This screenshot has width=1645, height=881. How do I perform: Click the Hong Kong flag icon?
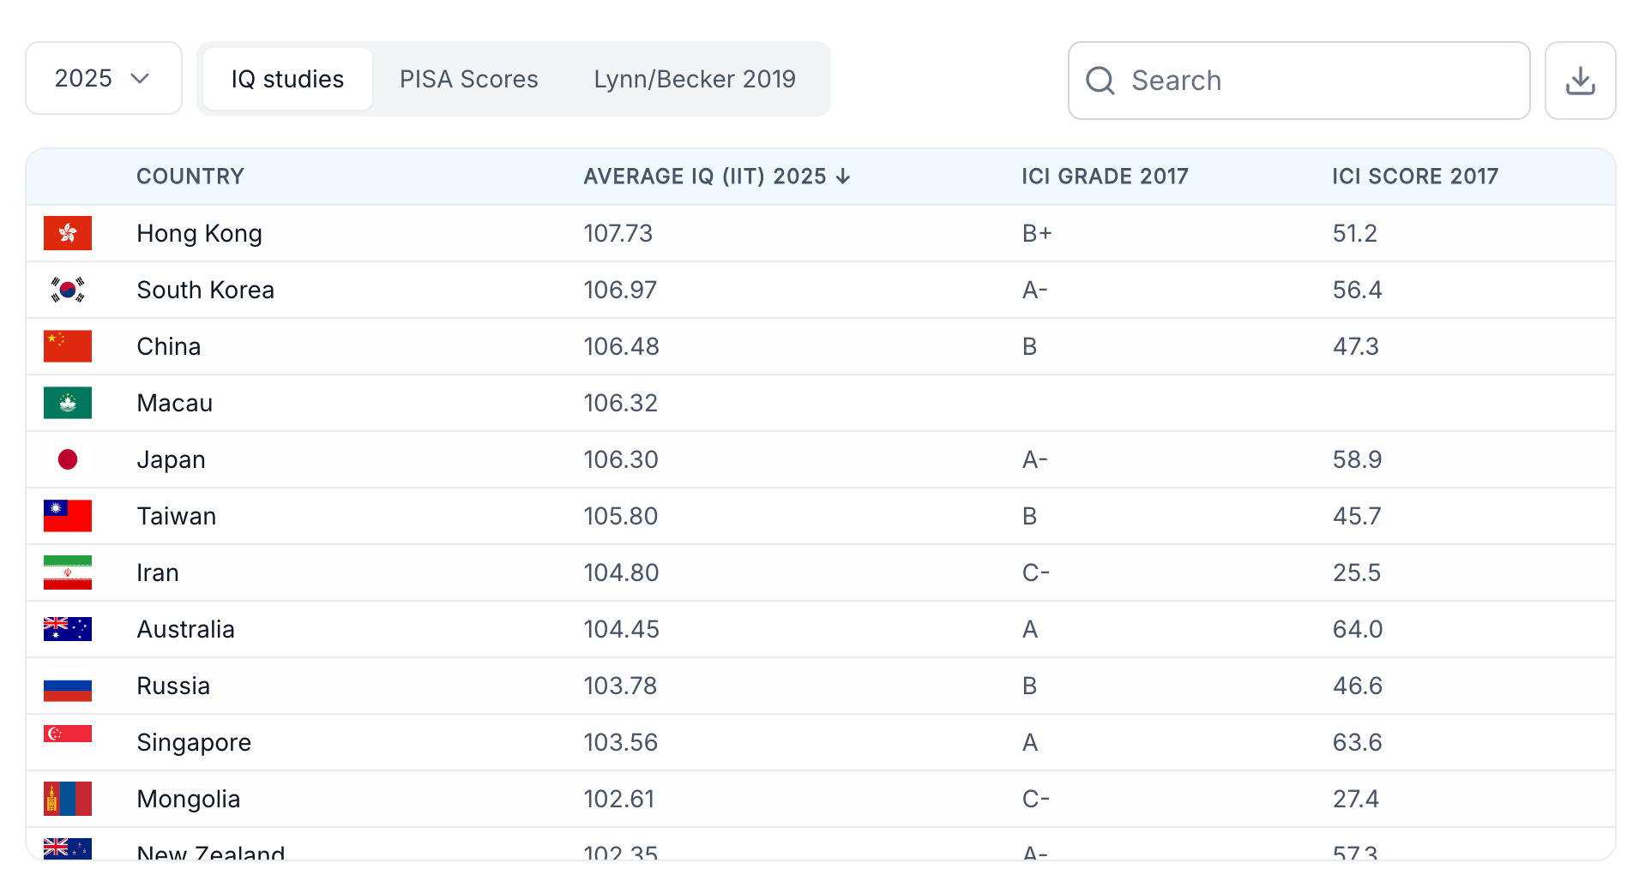(68, 233)
